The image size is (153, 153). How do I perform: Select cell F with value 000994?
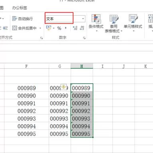(x=26, y=126)
